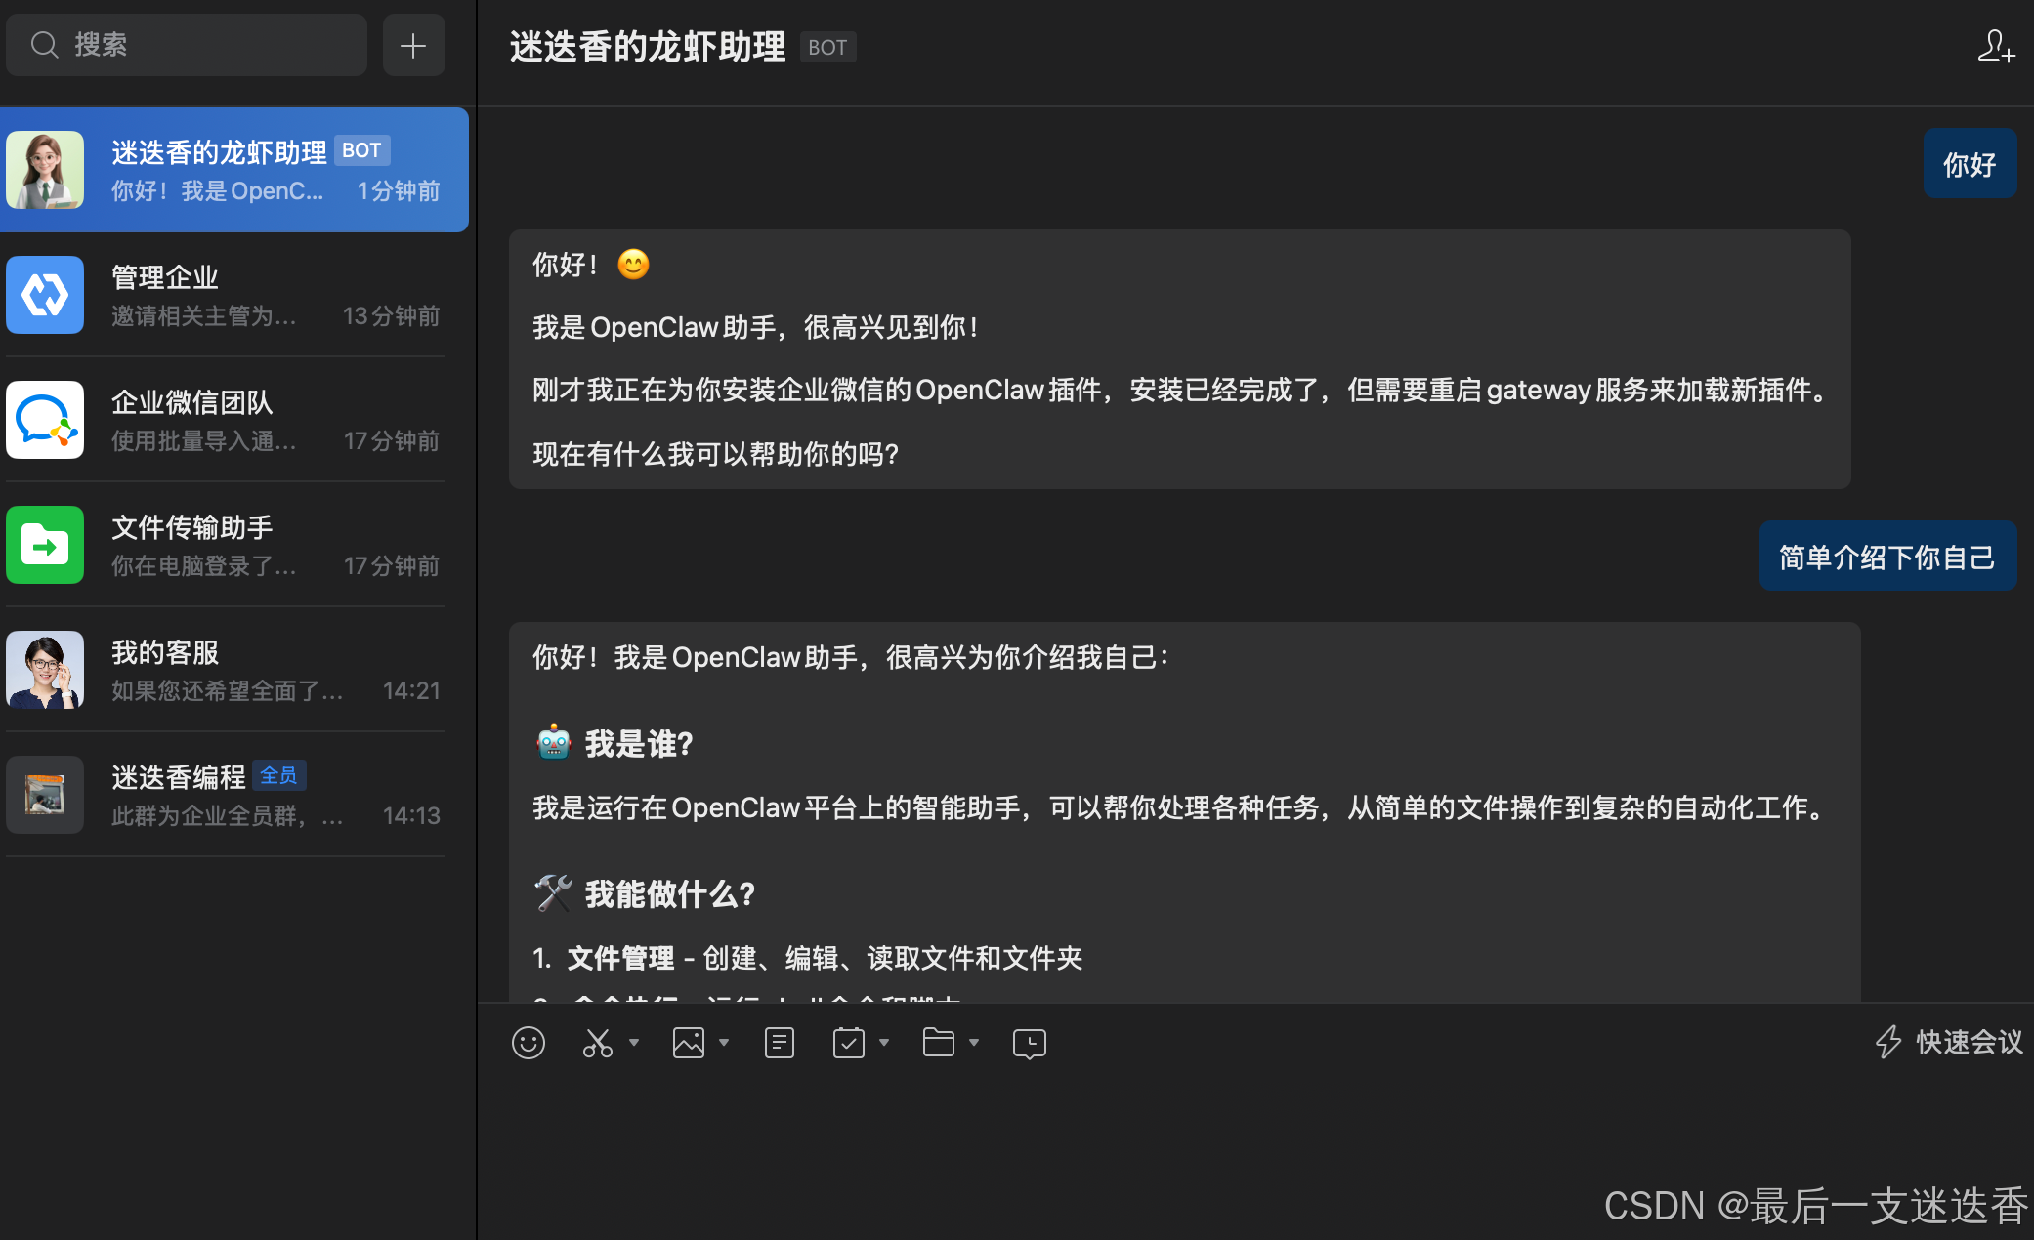The height and width of the screenshot is (1240, 2034).
Task: Click the 管理企业 blue logo icon
Action: point(45,295)
